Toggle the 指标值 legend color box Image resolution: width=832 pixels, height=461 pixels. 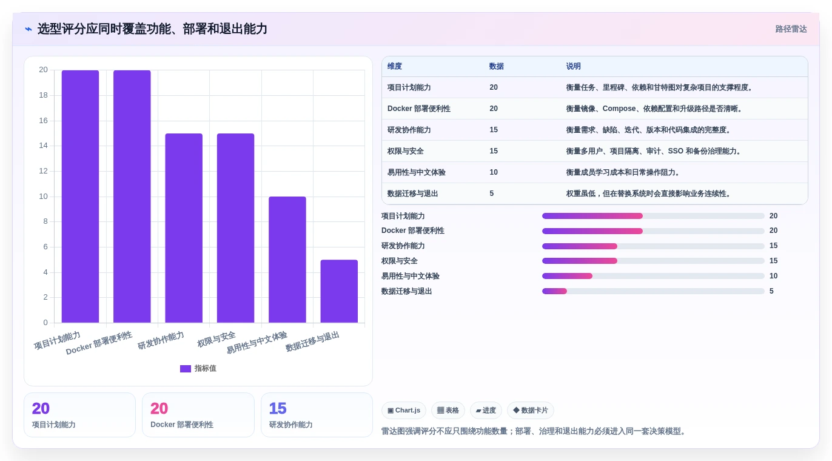(186, 369)
